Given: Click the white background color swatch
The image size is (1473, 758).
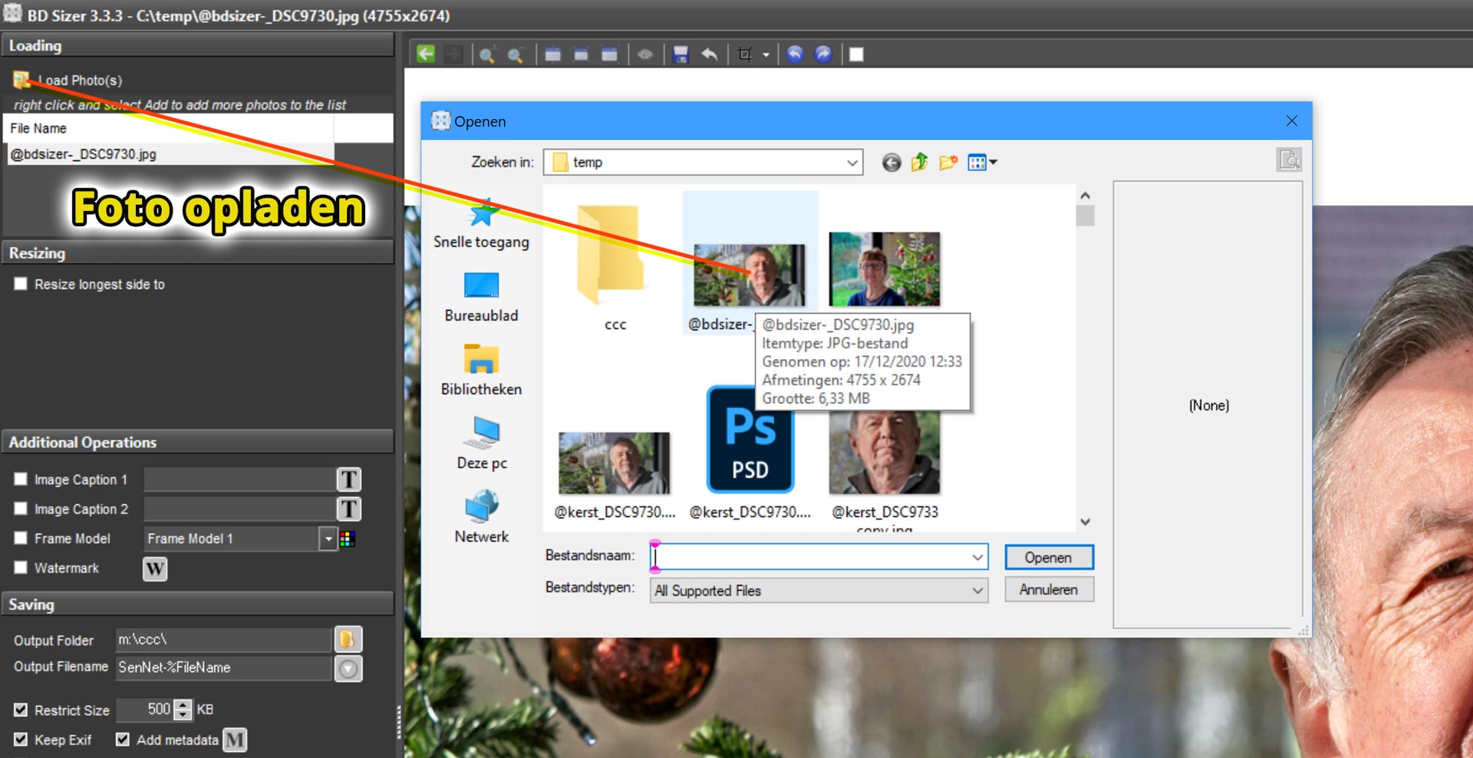Looking at the screenshot, I should pos(856,54).
